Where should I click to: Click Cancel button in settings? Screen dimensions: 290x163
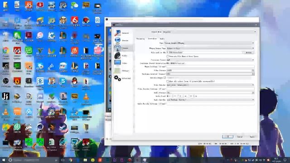click(240, 137)
